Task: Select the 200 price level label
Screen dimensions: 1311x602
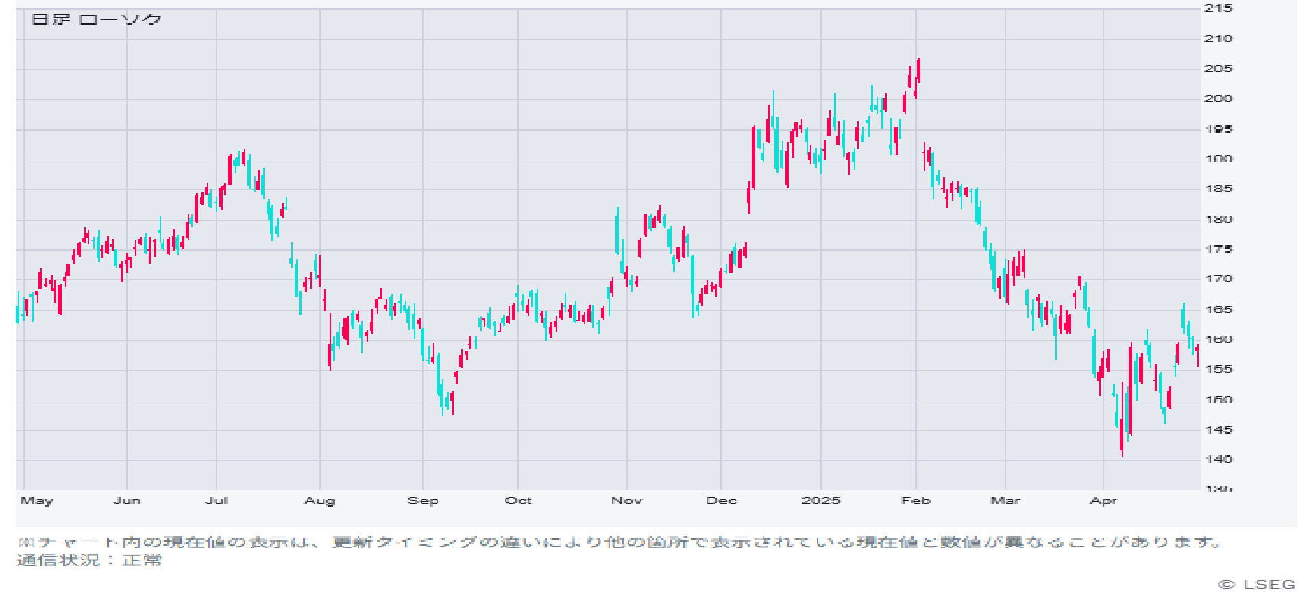Action: tap(1218, 99)
